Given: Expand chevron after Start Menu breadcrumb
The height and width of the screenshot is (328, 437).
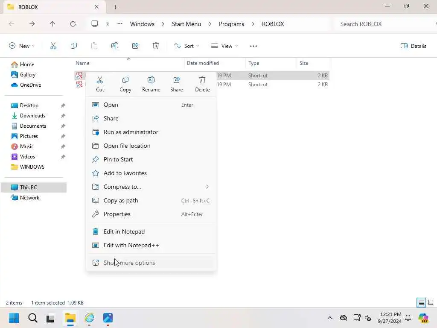Looking at the screenshot, I should tap(210, 24).
